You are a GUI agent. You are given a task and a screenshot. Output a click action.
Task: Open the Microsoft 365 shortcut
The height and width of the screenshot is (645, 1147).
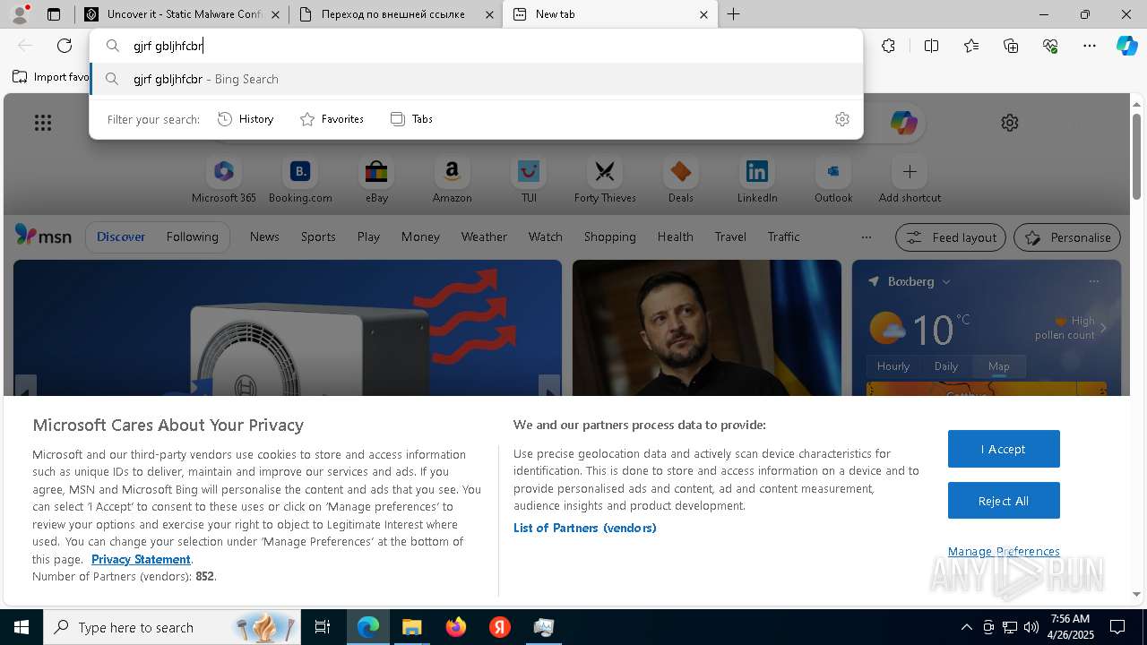[x=224, y=179]
